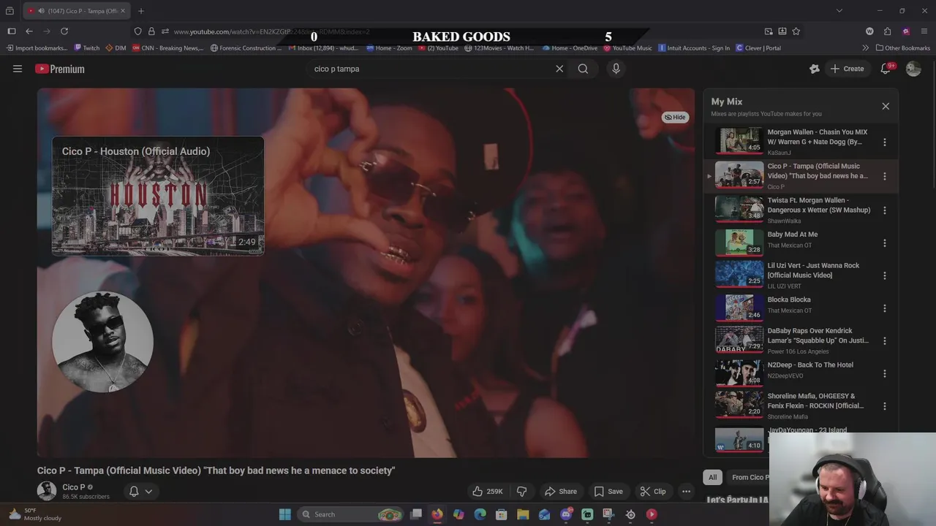Go to YouTube Premium home logo
This screenshot has width=936, height=526.
tap(60, 69)
